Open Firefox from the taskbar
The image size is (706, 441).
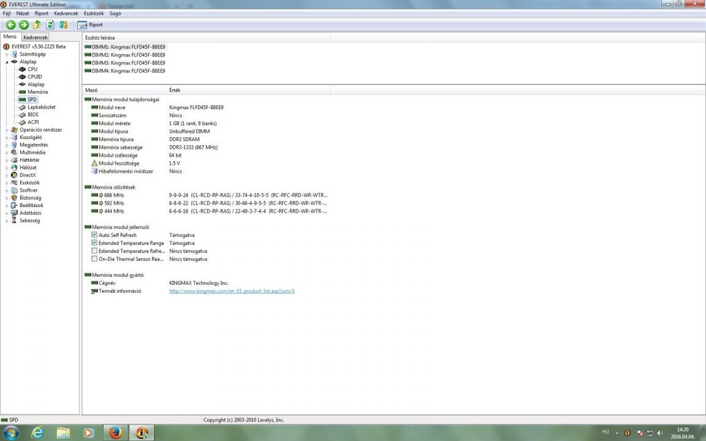tap(115, 432)
